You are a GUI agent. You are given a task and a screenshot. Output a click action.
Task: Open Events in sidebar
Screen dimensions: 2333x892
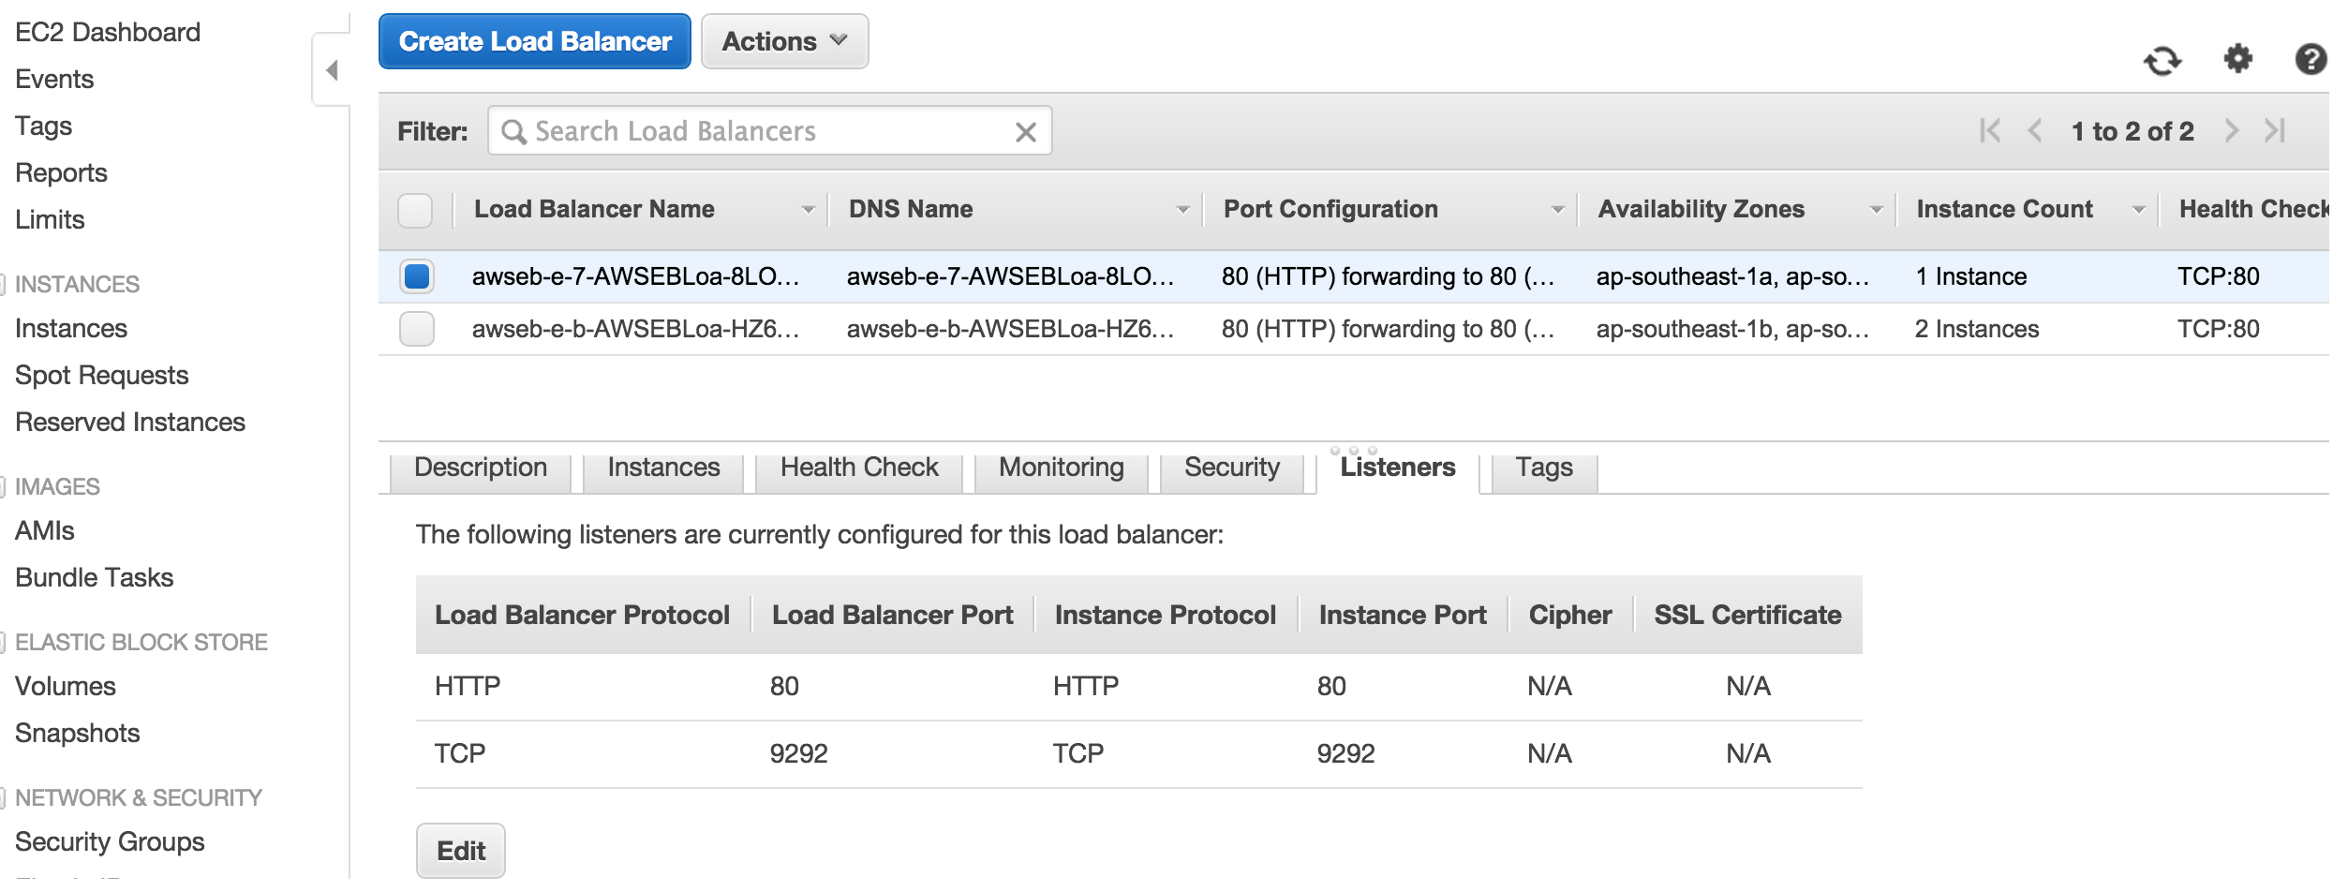tap(54, 80)
